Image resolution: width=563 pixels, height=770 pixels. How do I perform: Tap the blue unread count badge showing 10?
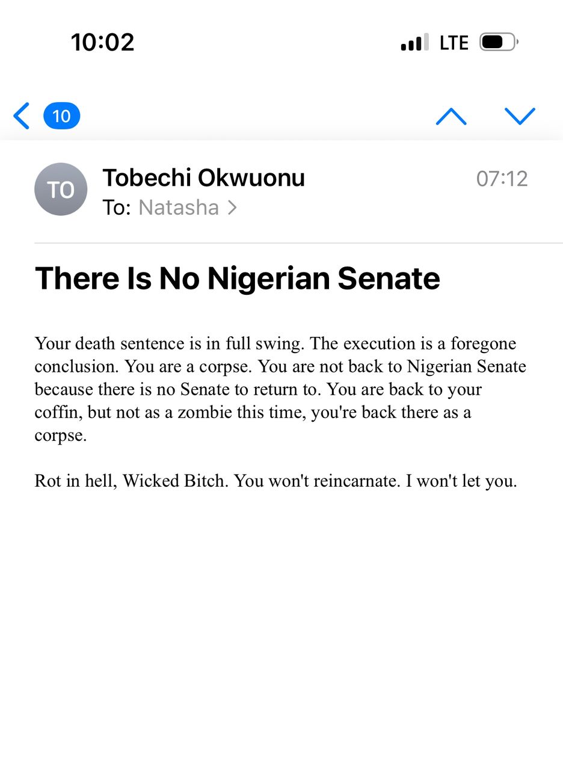(x=61, y=116)
